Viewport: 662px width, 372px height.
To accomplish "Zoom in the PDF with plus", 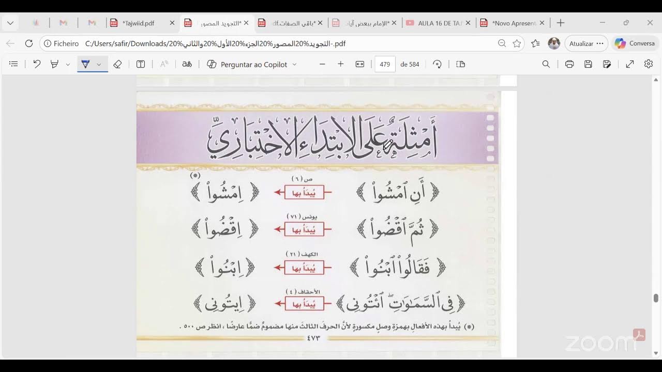I will click(x=340, y=64).
